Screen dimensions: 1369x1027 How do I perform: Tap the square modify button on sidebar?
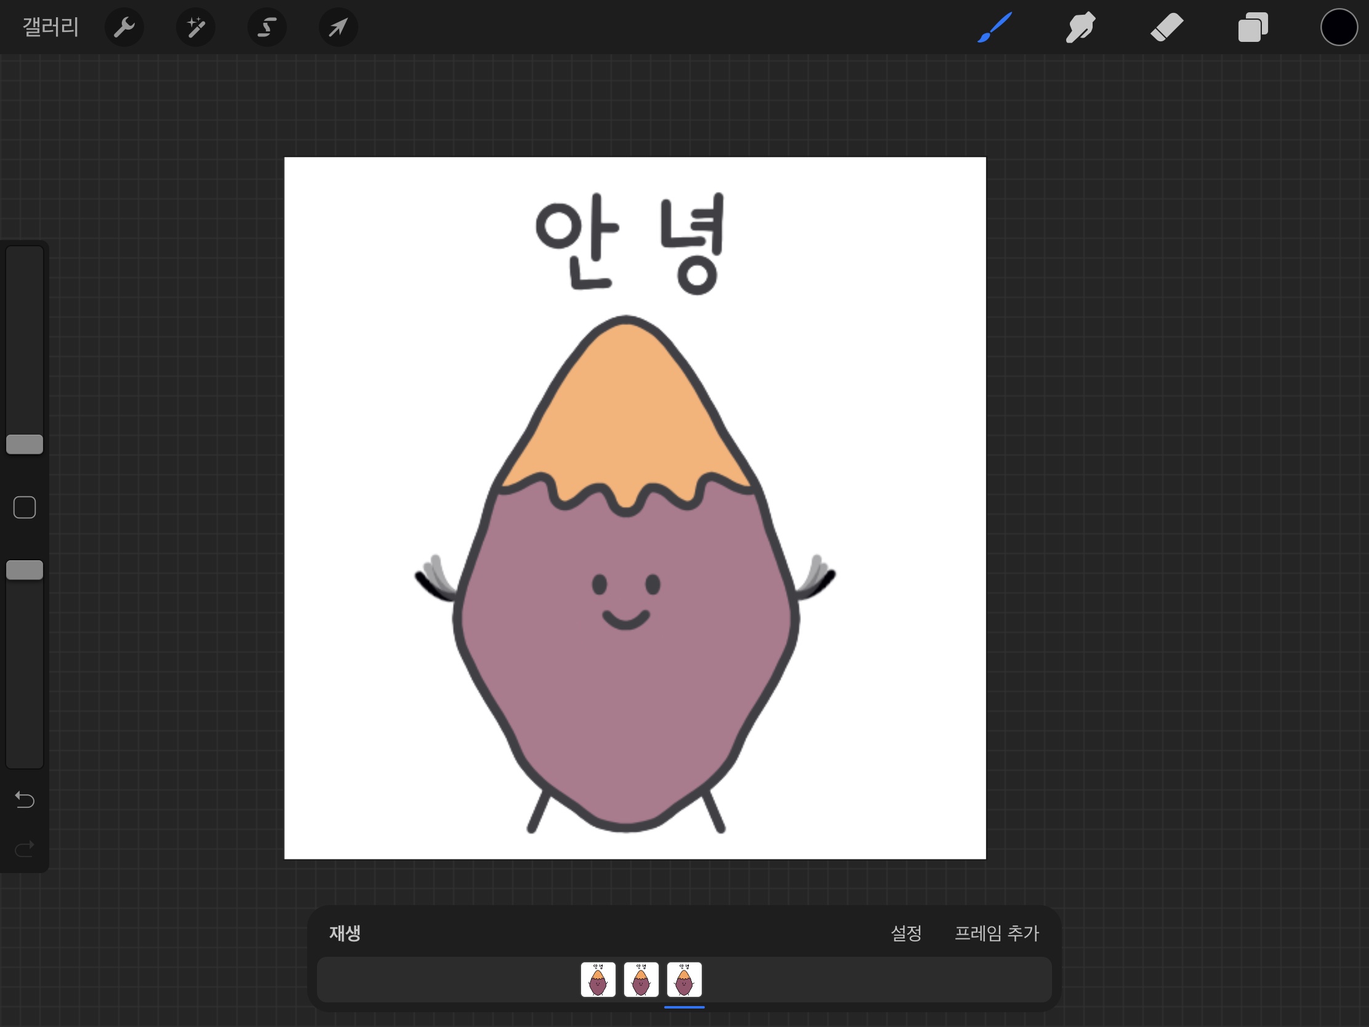(25, 507)
